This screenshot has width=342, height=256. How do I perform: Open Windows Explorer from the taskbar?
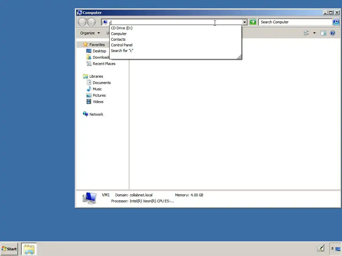coord(29,249)
